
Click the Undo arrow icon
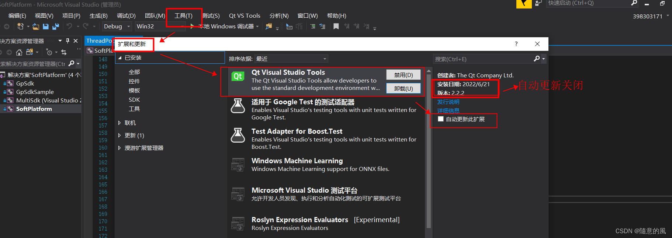[x=69, y=26]
